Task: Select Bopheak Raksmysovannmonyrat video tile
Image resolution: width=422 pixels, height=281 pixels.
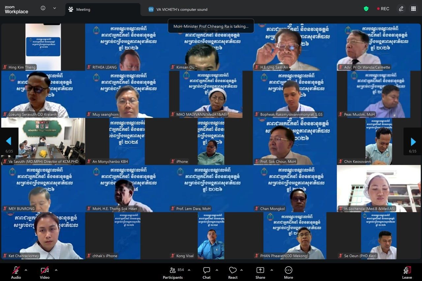Action: coord(295,94)
